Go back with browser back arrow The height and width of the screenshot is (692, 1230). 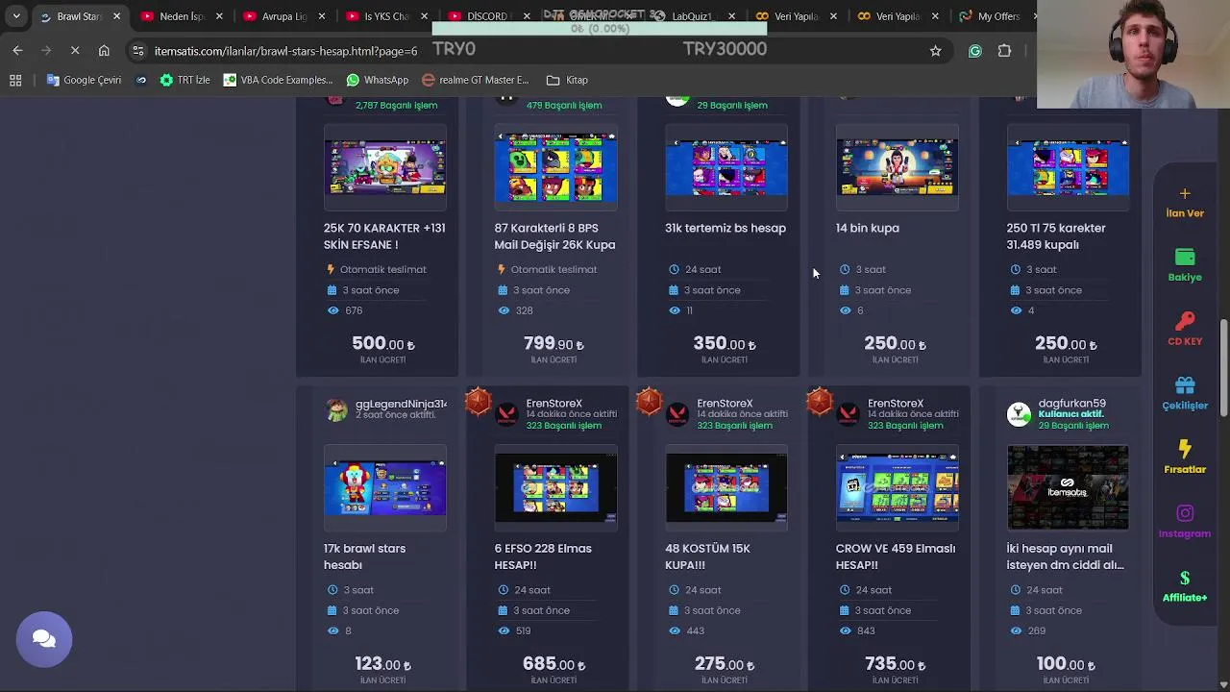coord(17,50)
